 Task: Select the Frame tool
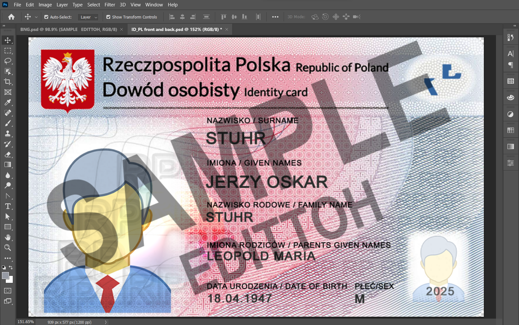click(8, 92)
